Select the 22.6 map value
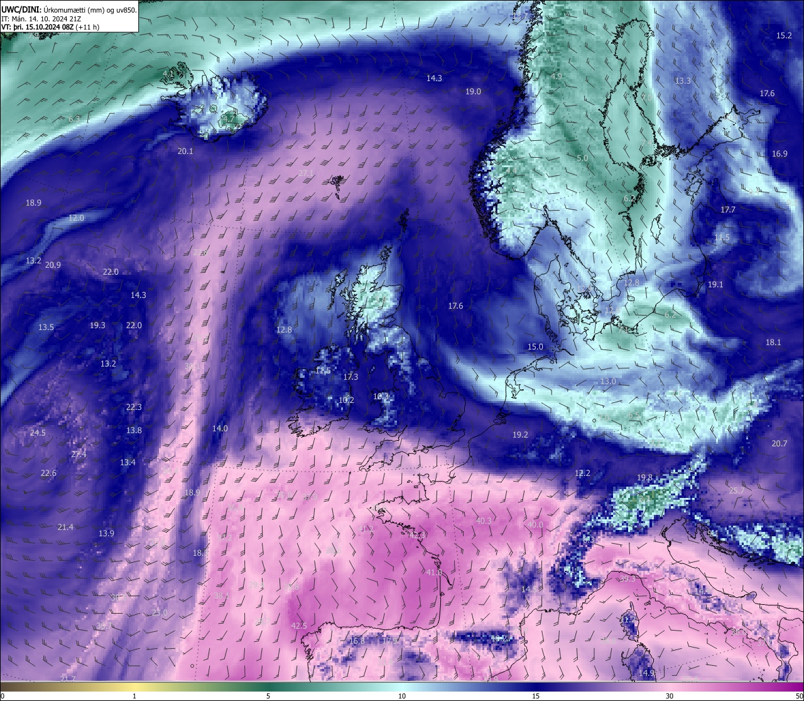 coord(48,473)
